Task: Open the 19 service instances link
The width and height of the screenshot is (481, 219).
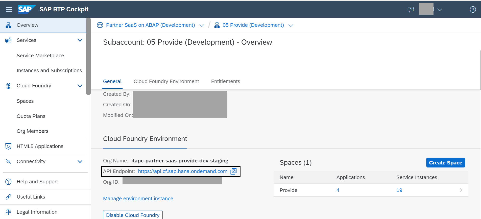Action: coord(399,190)
